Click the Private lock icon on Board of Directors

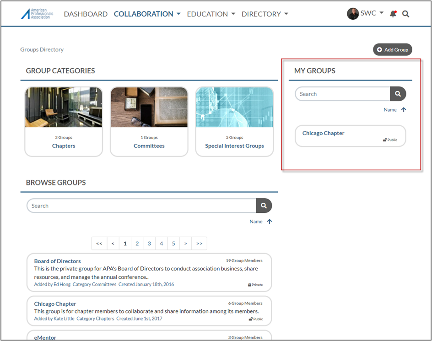point(249,285)
